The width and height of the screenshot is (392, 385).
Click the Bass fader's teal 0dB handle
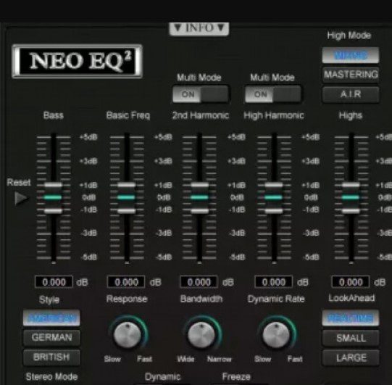53,197
